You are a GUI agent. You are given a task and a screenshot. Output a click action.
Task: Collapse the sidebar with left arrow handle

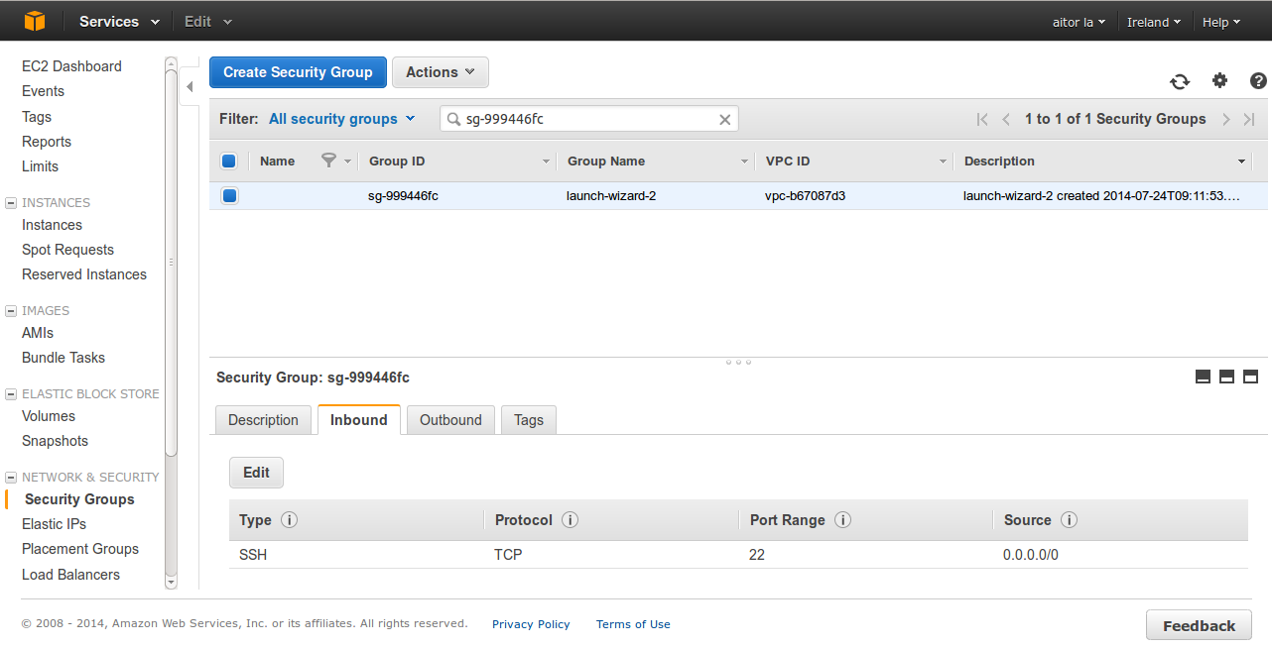190,87
